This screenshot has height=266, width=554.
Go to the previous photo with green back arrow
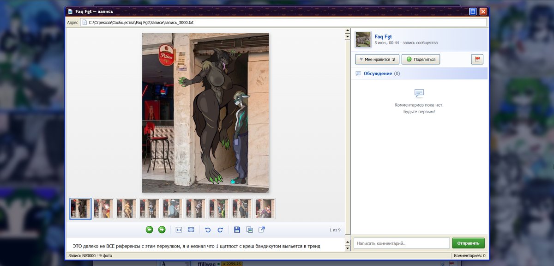tap(150, 230)
